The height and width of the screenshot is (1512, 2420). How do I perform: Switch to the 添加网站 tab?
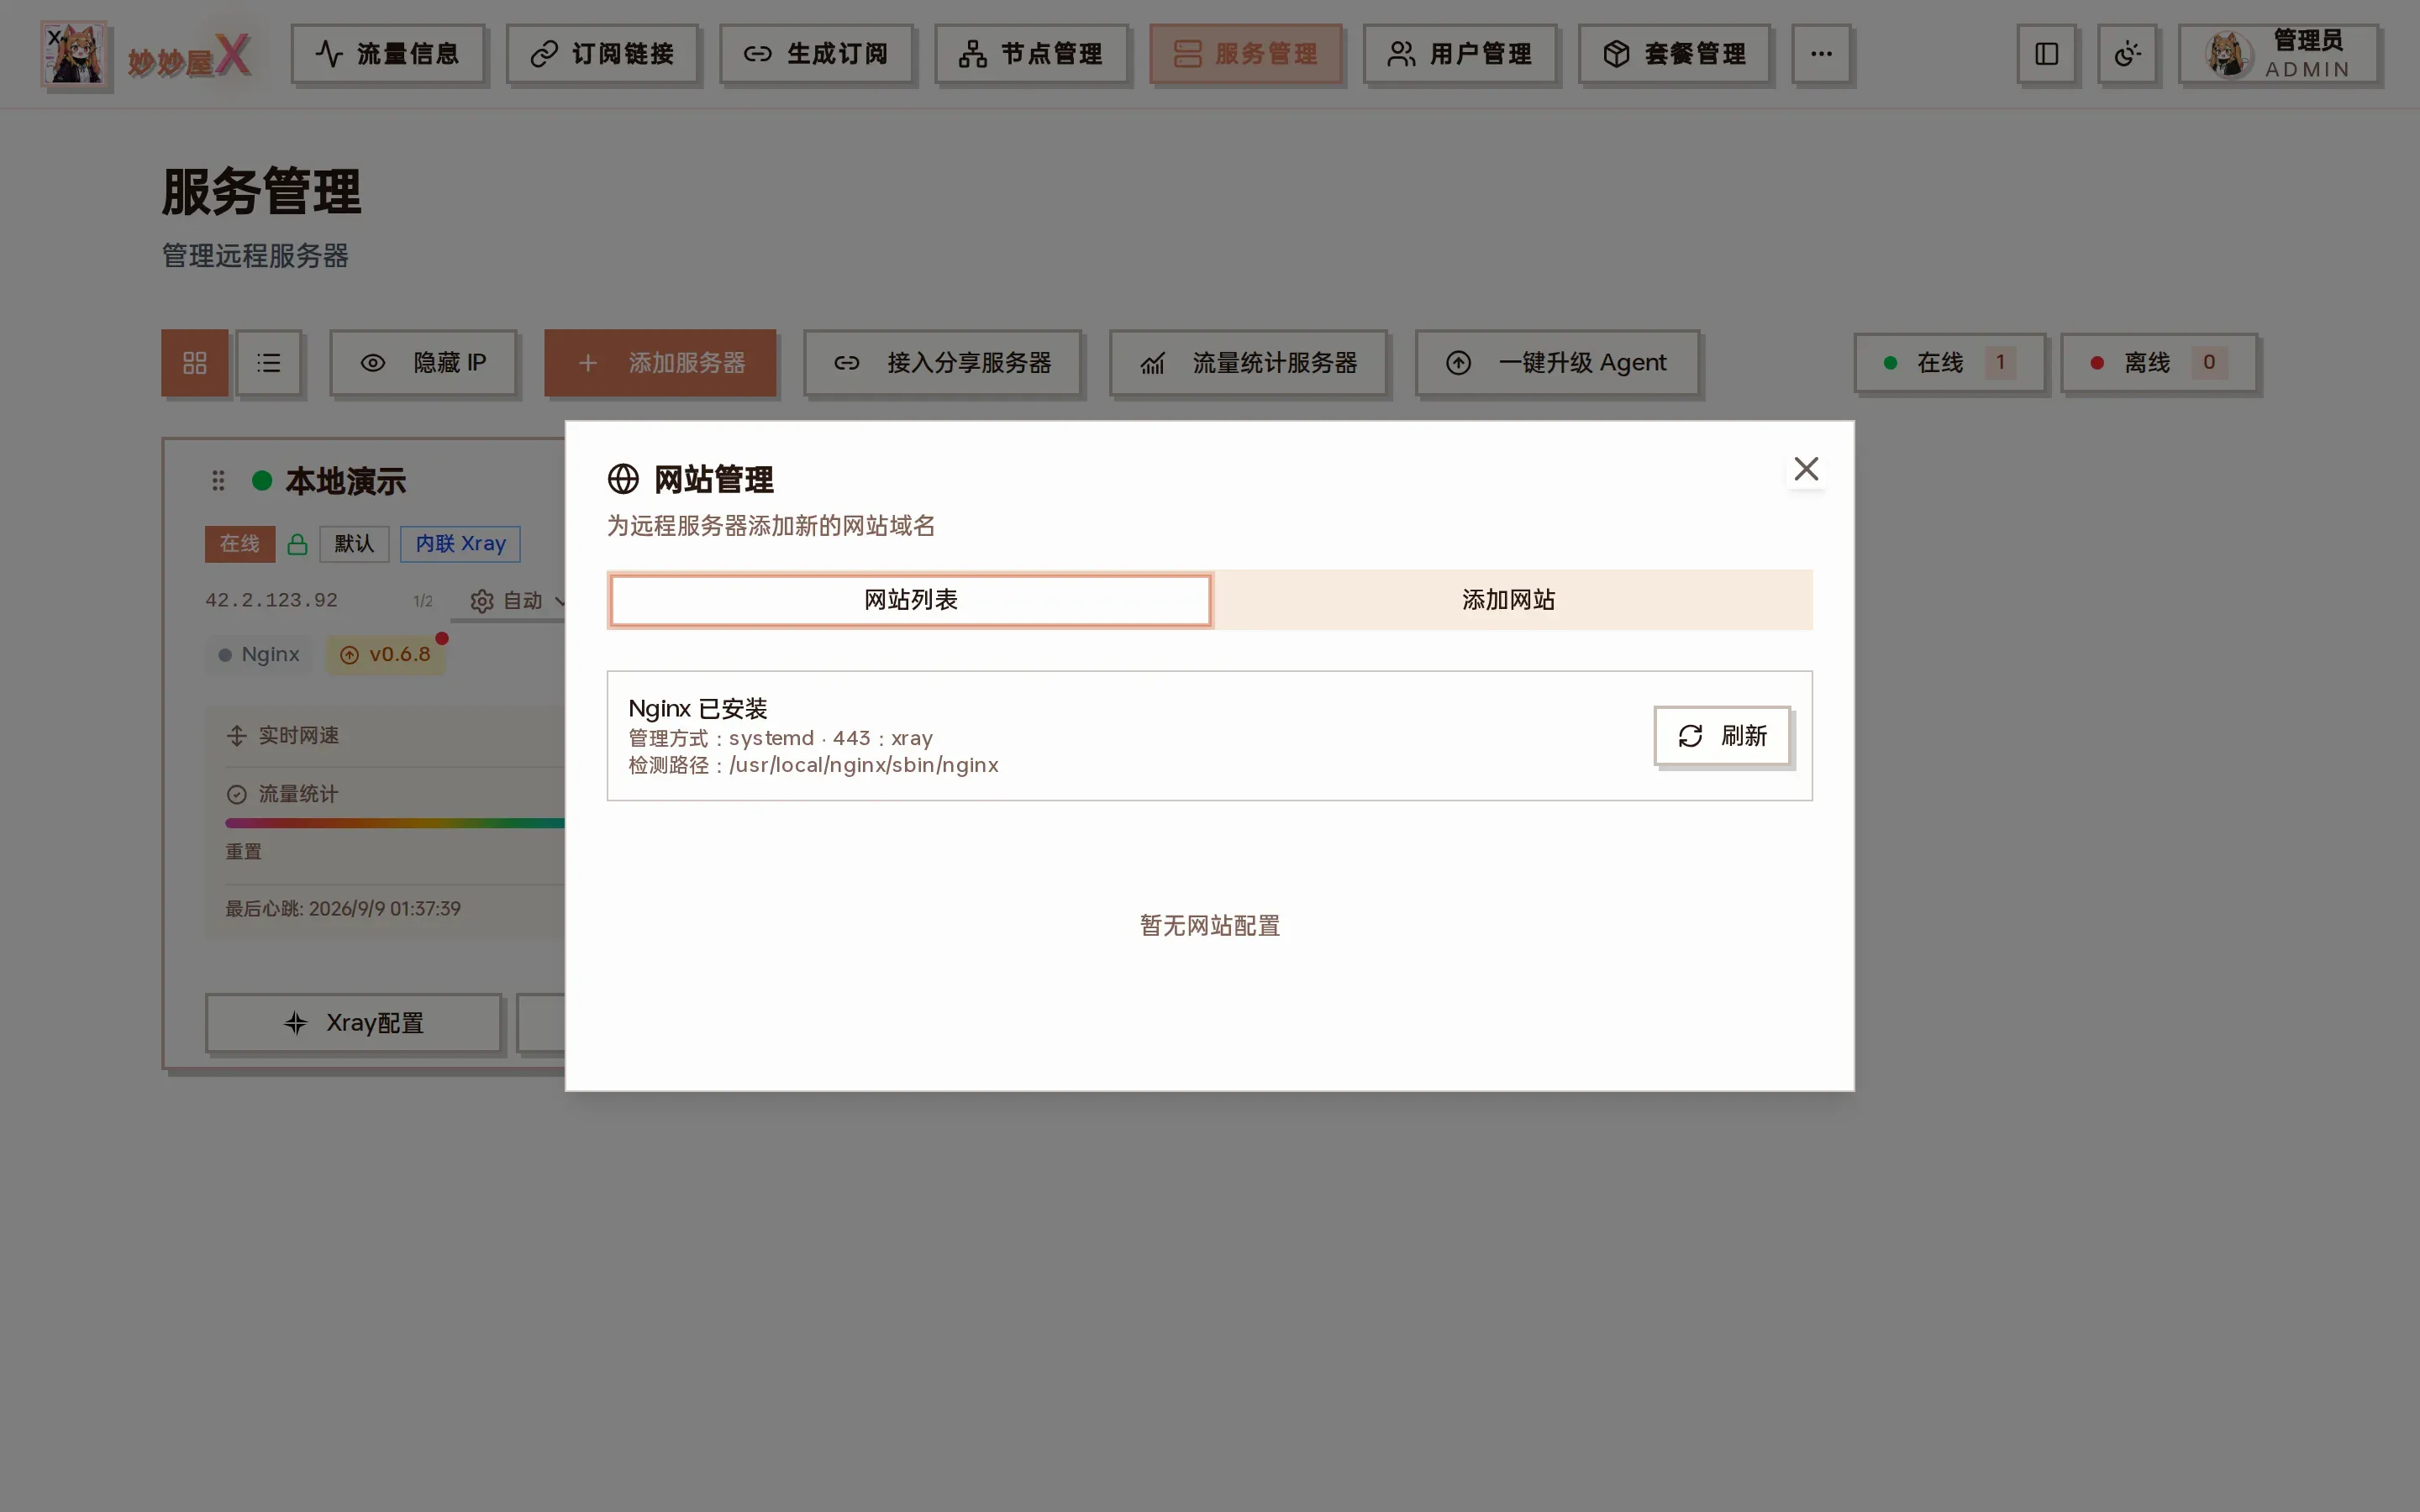pyautogui.click(x=1509, y=600)
